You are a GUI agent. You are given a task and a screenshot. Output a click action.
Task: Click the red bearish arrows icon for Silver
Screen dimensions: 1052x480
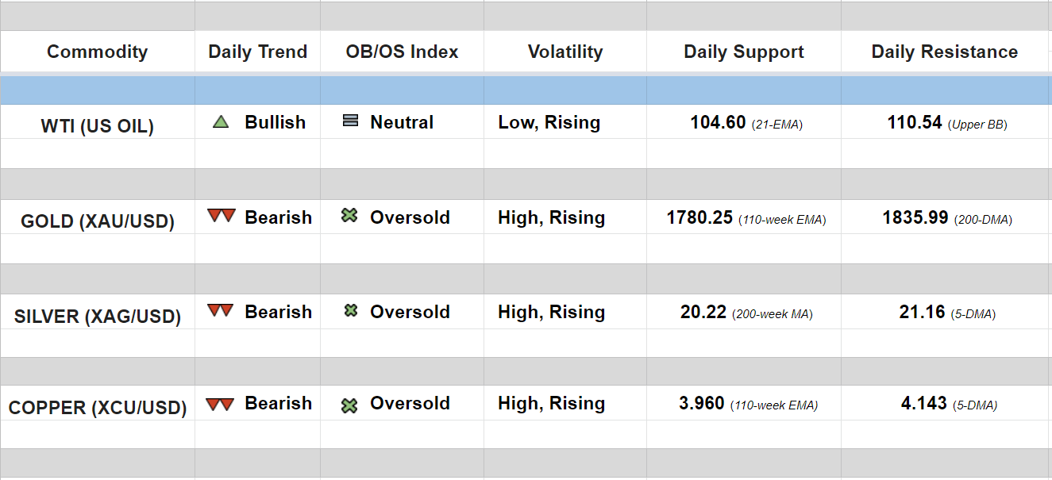(221, 311)
